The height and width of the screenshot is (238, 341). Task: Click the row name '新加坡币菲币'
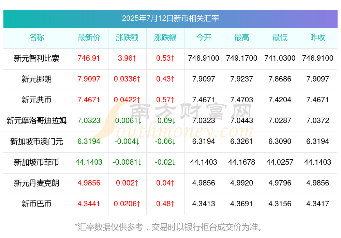pos(36,162)
